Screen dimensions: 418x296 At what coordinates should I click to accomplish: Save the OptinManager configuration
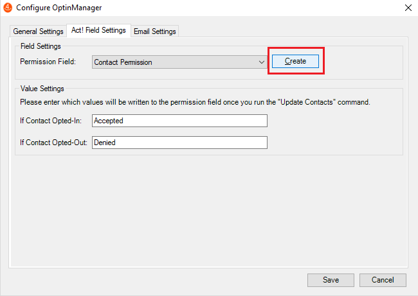331,280
